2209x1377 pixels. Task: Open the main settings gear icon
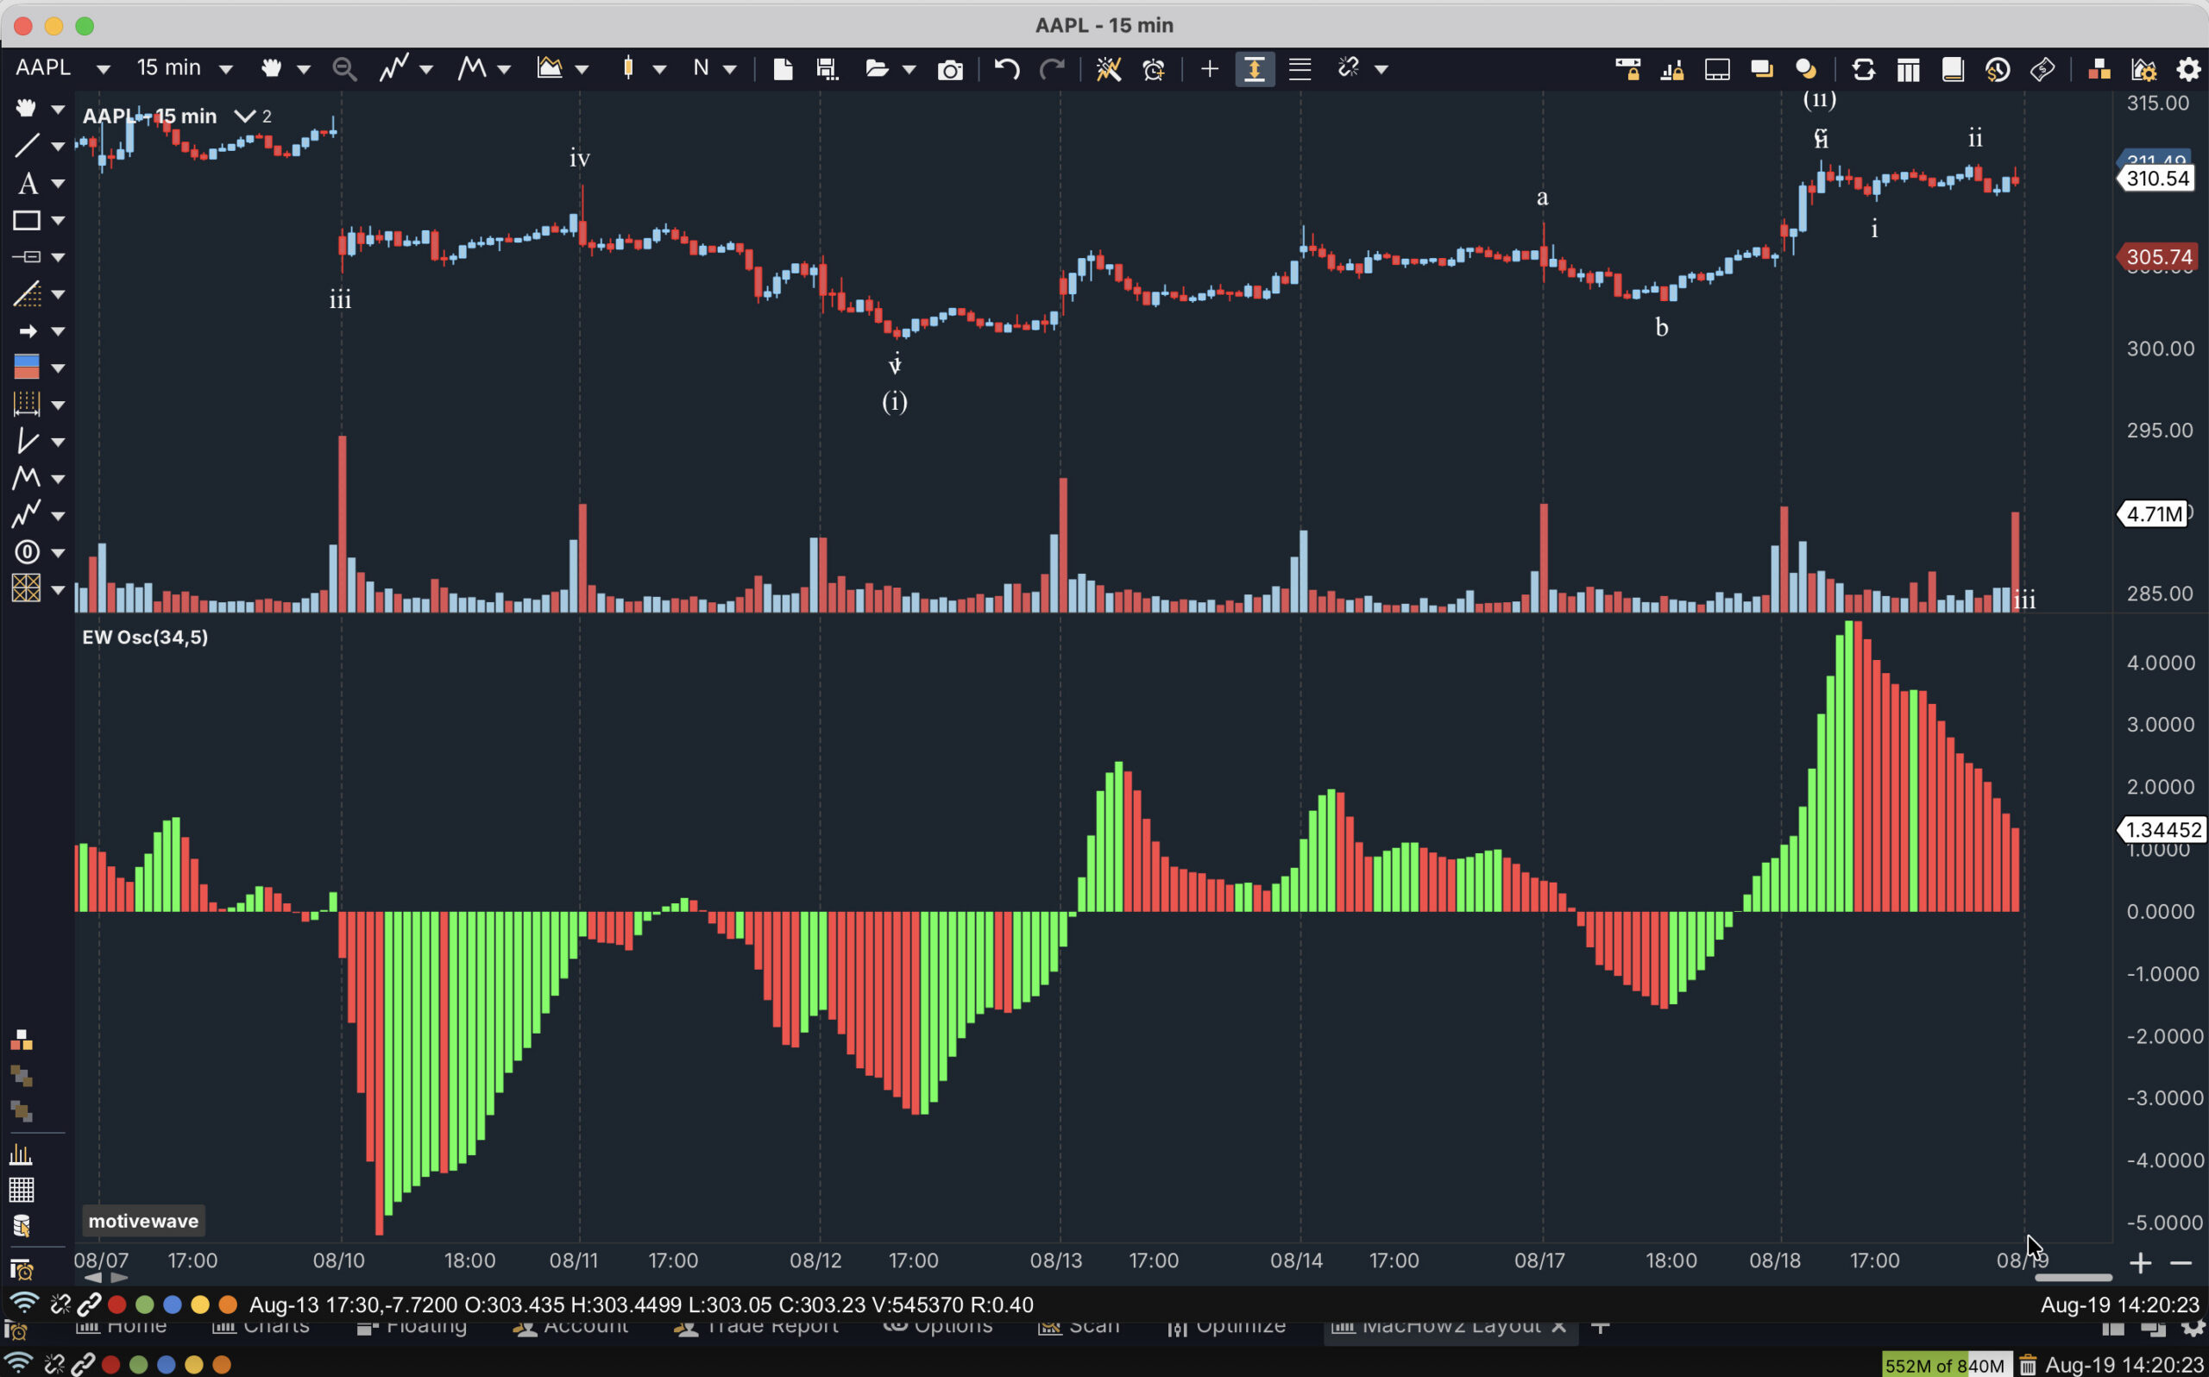click(x=2189, y=70)
